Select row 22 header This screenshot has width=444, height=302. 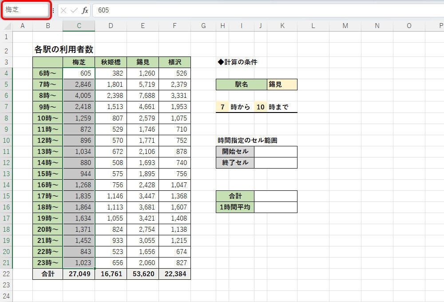6,274
